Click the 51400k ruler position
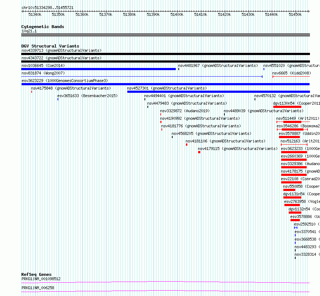The height and width of the screenshot is (296, 320). pos(177,14)
